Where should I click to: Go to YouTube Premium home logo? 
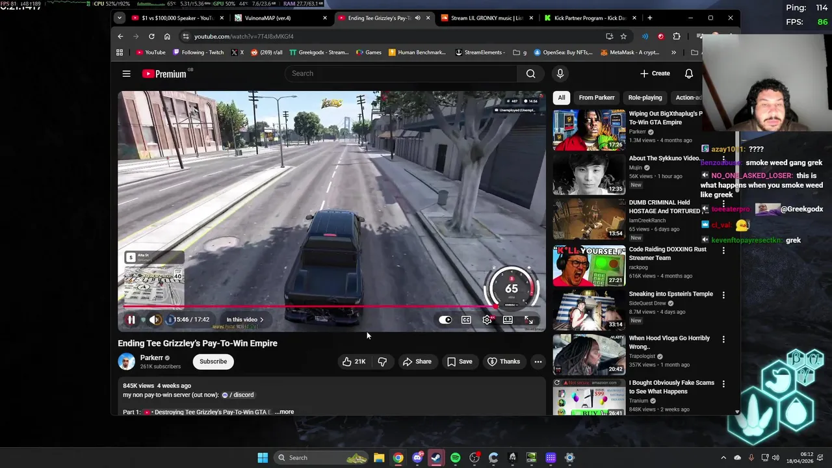[164, 73]
